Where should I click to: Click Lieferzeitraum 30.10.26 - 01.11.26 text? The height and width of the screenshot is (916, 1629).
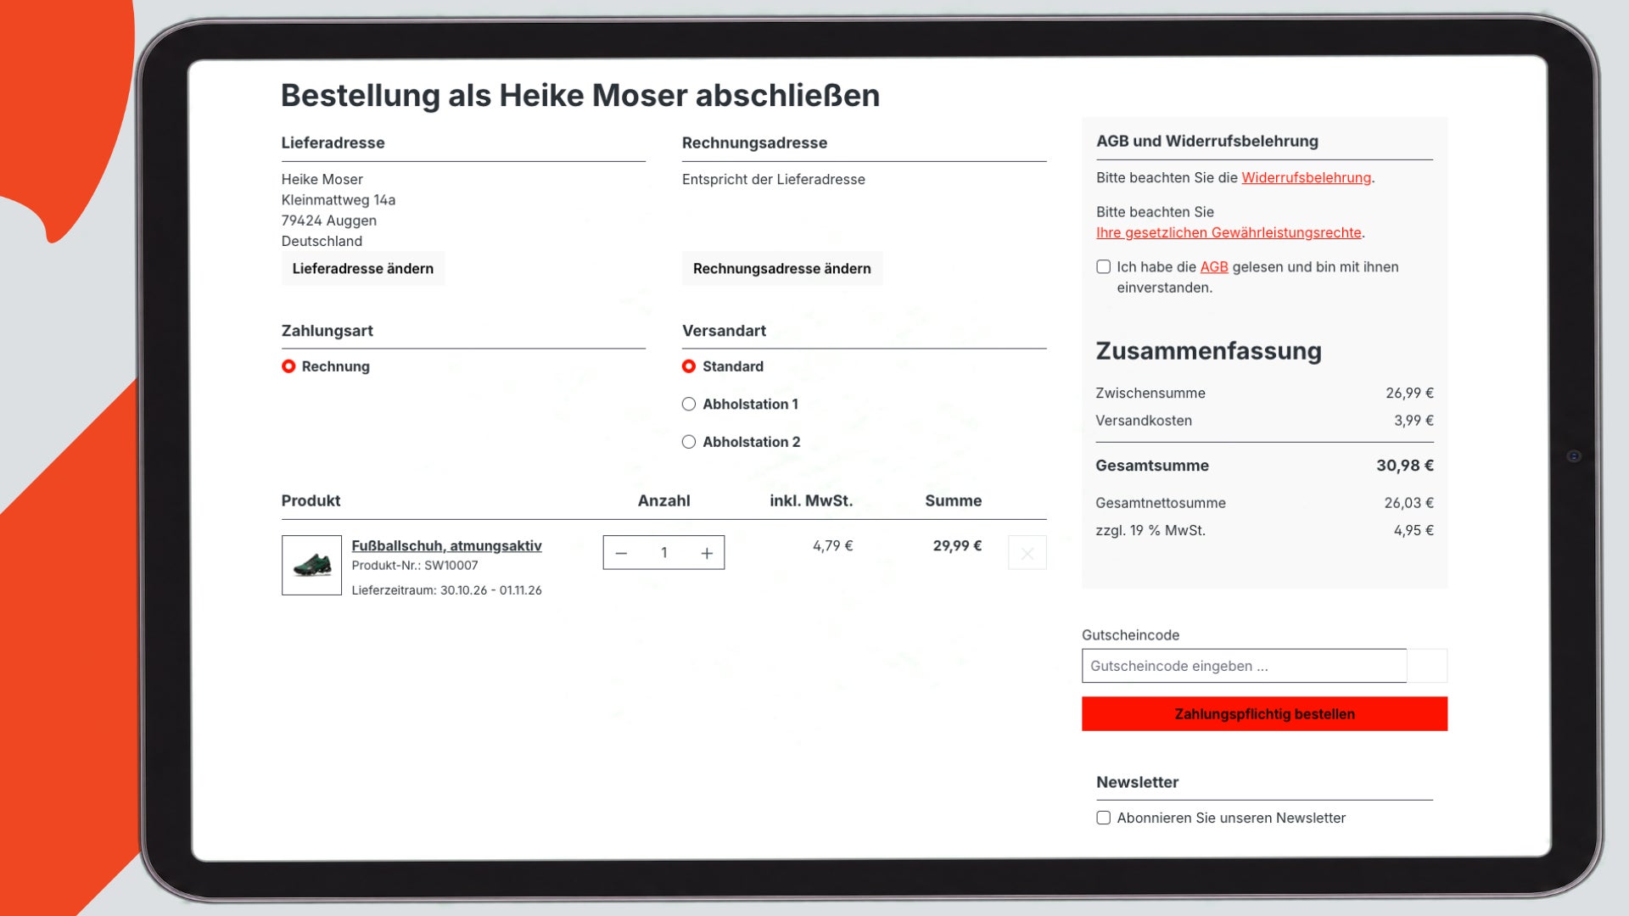(x=446, y=590)
